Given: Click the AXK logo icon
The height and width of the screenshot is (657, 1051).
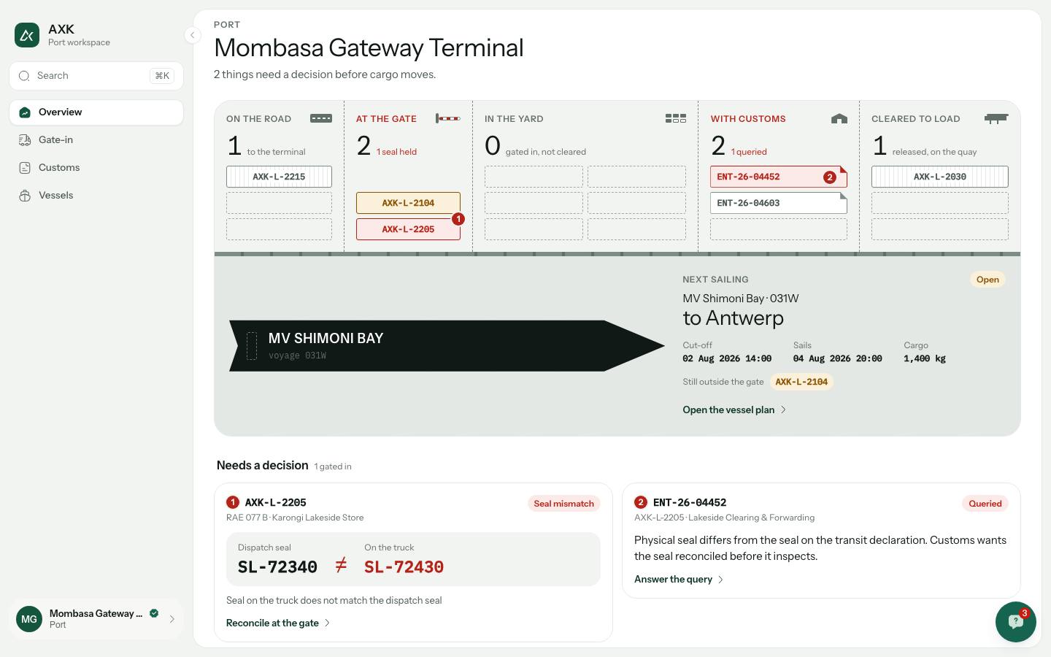Looking at the screenshot, I should 27,34.
